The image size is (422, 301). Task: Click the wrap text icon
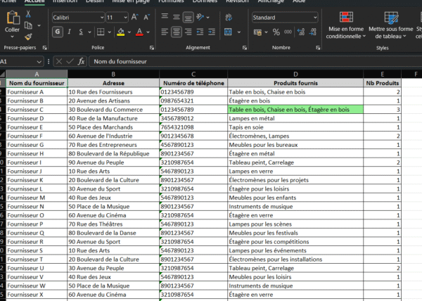point(229,17)
